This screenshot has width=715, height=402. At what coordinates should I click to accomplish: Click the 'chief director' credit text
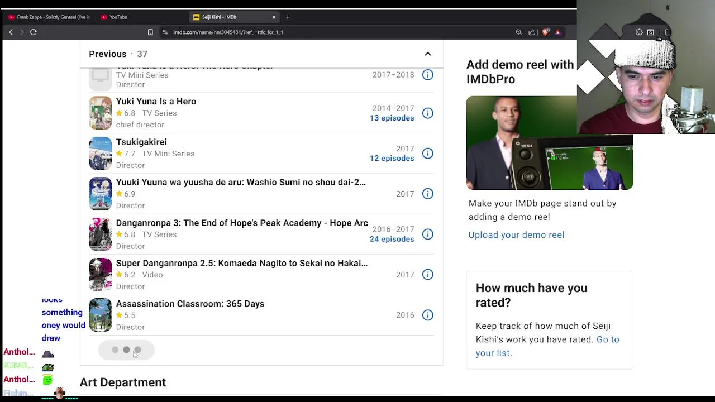140,125
